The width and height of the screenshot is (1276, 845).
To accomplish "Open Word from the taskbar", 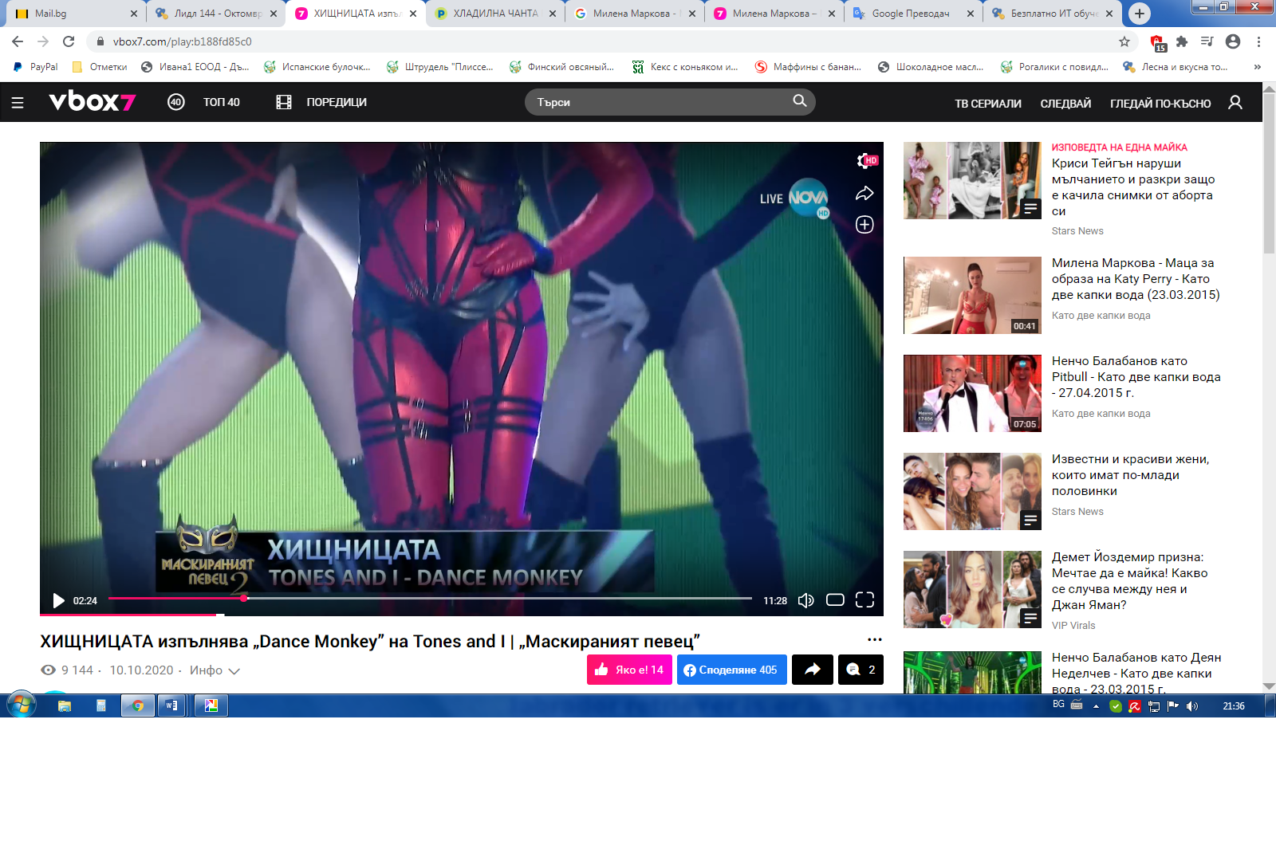I will (171, 705).
